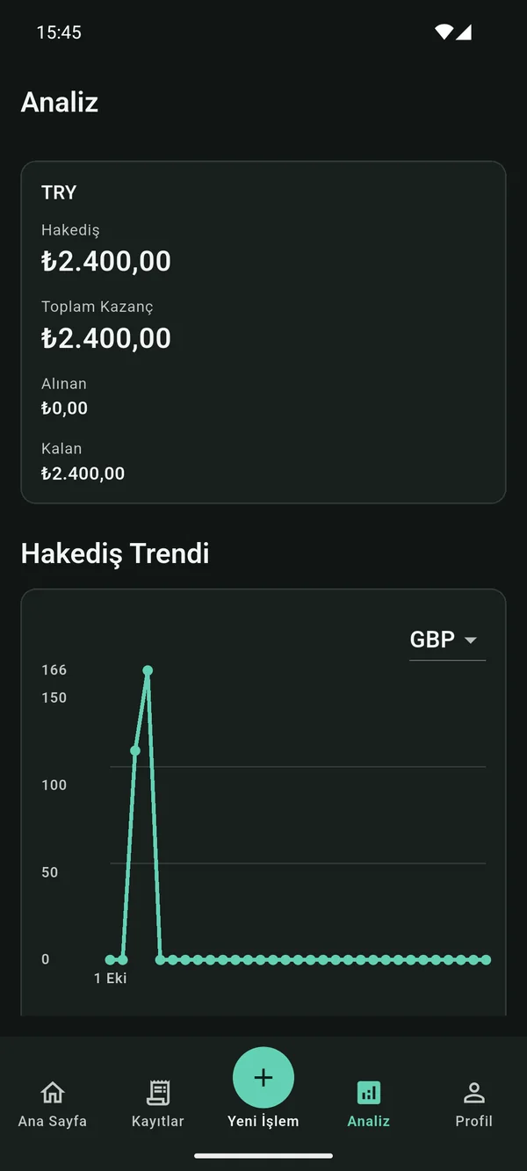The width and height of the screenshot is (527, 1171).
Task: Tap the first data point above 1 Eki
Action: (x=110, y=960)
